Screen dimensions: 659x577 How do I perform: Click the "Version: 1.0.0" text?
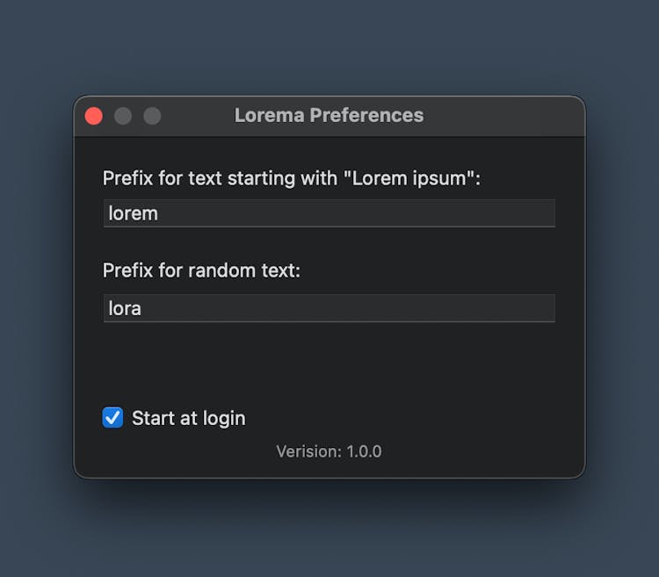(329, 451)
